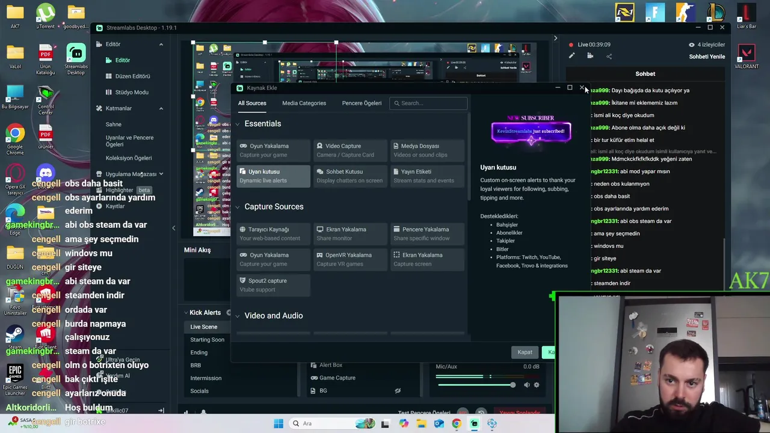Click the chat panel scrollbar
Viewport: 770px width, 433px height.
point(724,265)
